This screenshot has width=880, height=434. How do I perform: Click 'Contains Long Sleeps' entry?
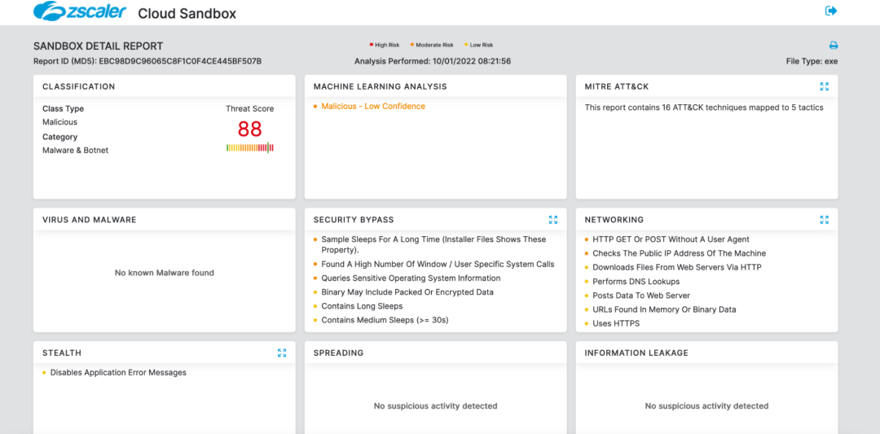pos(362,306)
